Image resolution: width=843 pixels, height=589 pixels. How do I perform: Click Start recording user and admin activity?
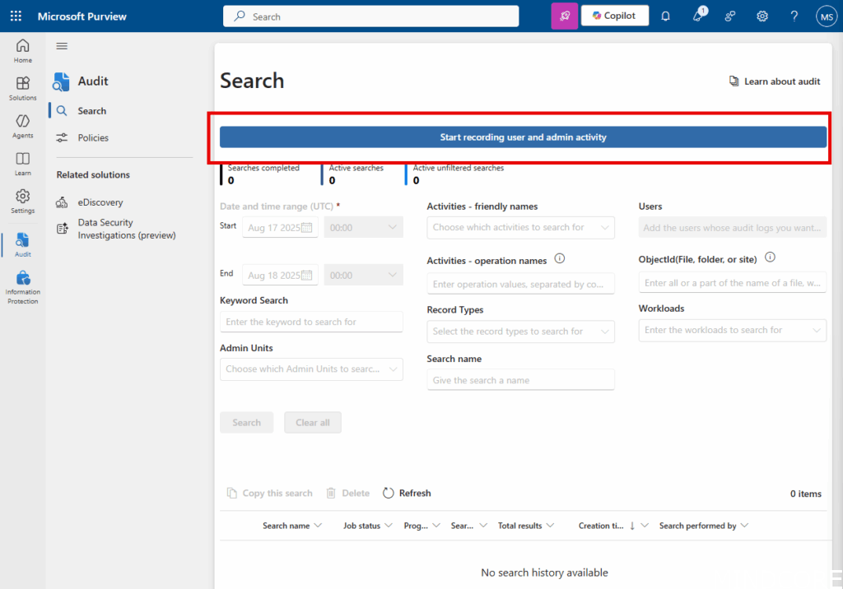point(523,137)
